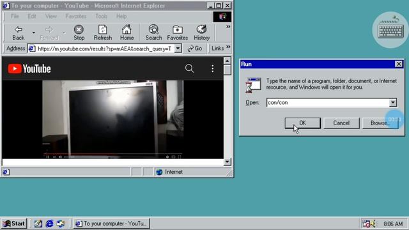The image size is (409, 230).
Task: Click the Windows logo throbber in Internet Explorer
Action: pyautogui.click(x=222, y=17)
